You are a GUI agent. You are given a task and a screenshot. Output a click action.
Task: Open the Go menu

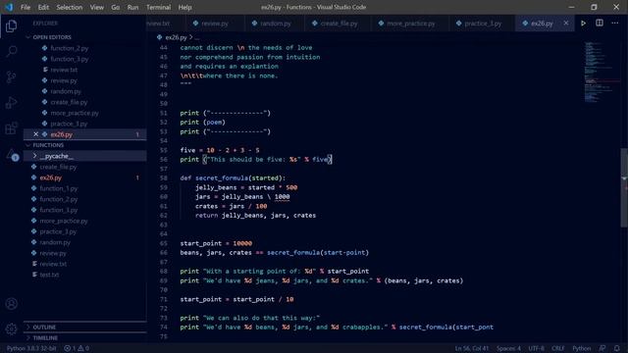pos(116,7)
